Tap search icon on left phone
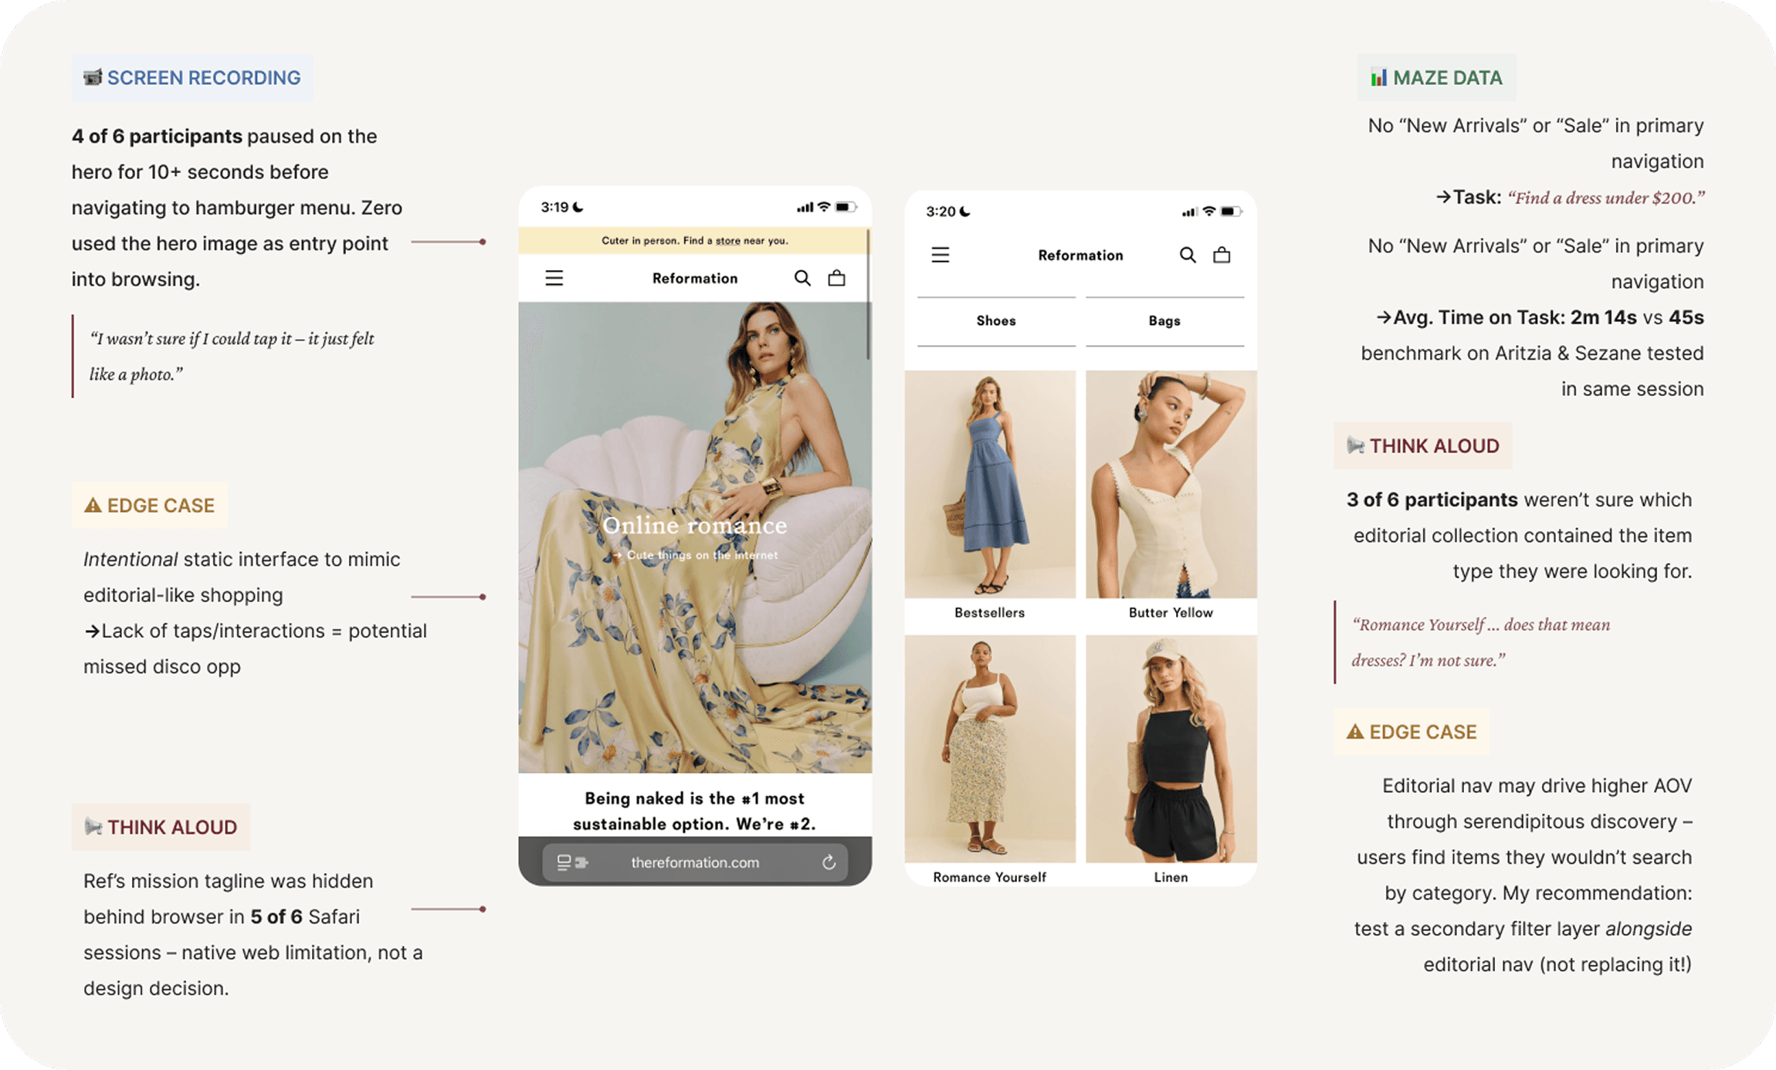 802,278
